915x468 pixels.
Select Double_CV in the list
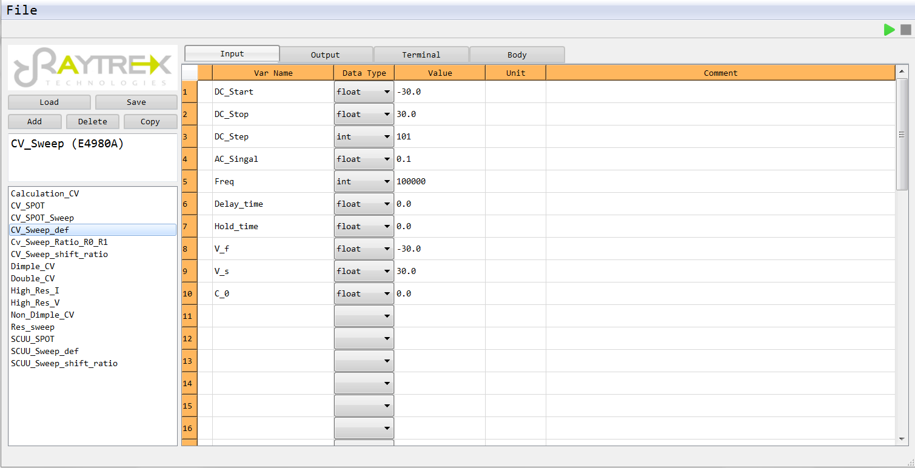point(93,278)
